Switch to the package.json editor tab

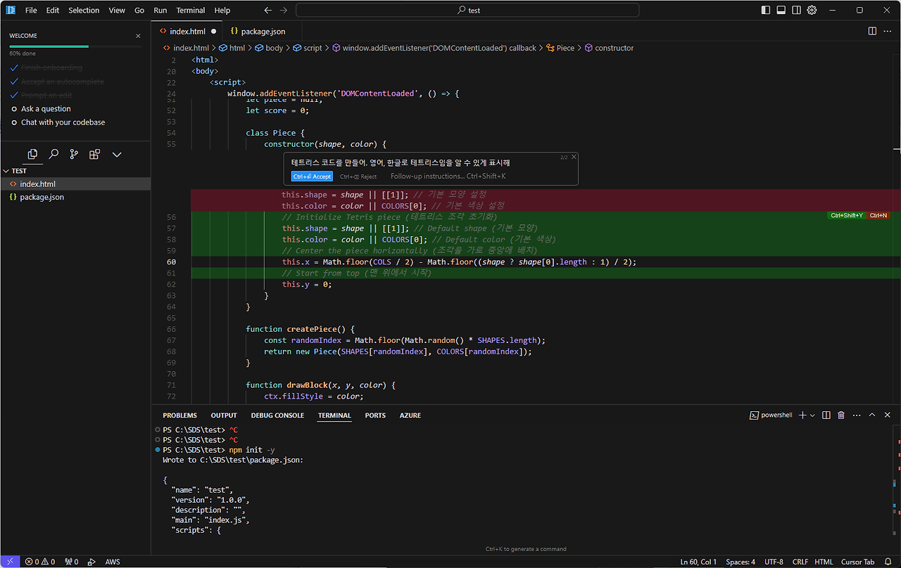pos(263,32)
